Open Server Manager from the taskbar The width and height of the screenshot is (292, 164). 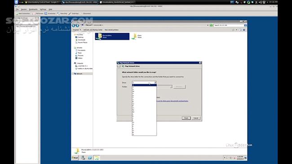(x=83, y=158)
